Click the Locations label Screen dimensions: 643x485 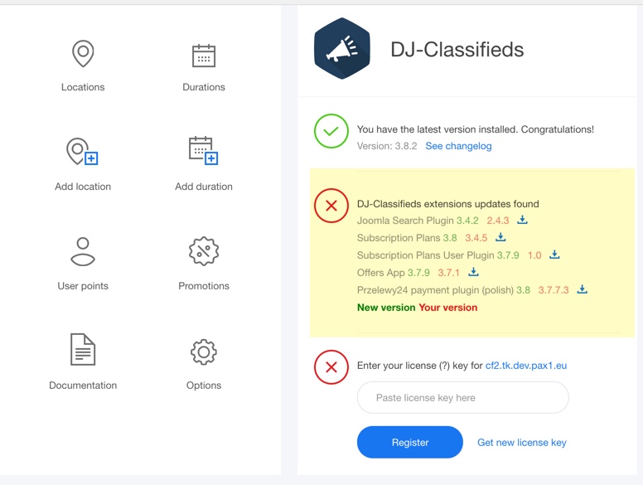83,87
